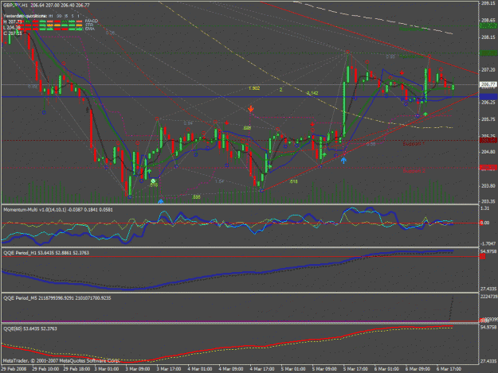Viewport: 498px width, 373px height.
Task: Click the black down arrow on the 29 Feb selloff
Action: (88, 110)
